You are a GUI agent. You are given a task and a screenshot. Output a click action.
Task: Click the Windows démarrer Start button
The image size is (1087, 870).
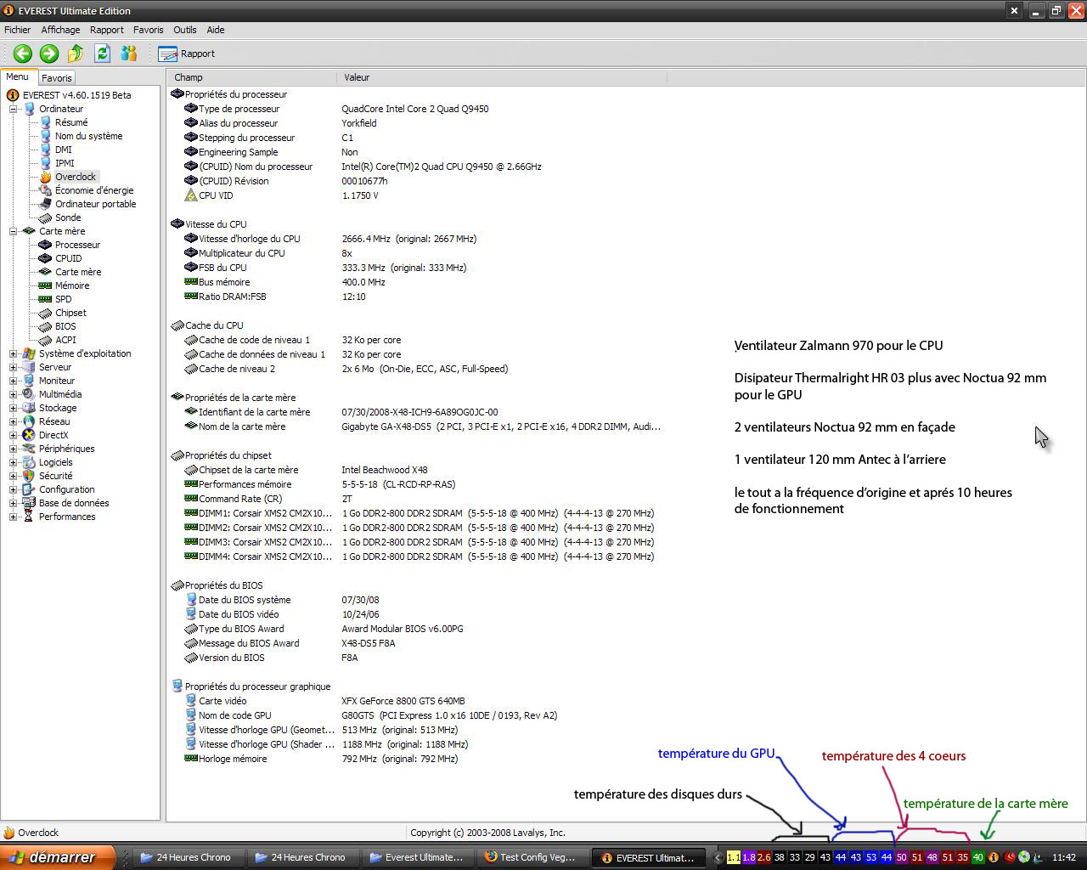[x=57, y=857]
